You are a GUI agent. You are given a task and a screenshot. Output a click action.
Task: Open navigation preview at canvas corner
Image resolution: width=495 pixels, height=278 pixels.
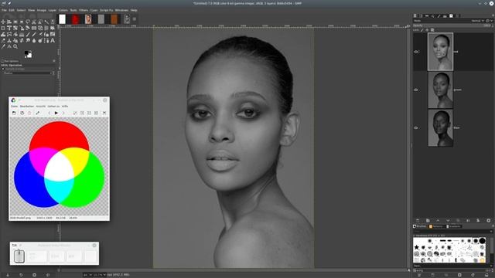pos(409,270)
